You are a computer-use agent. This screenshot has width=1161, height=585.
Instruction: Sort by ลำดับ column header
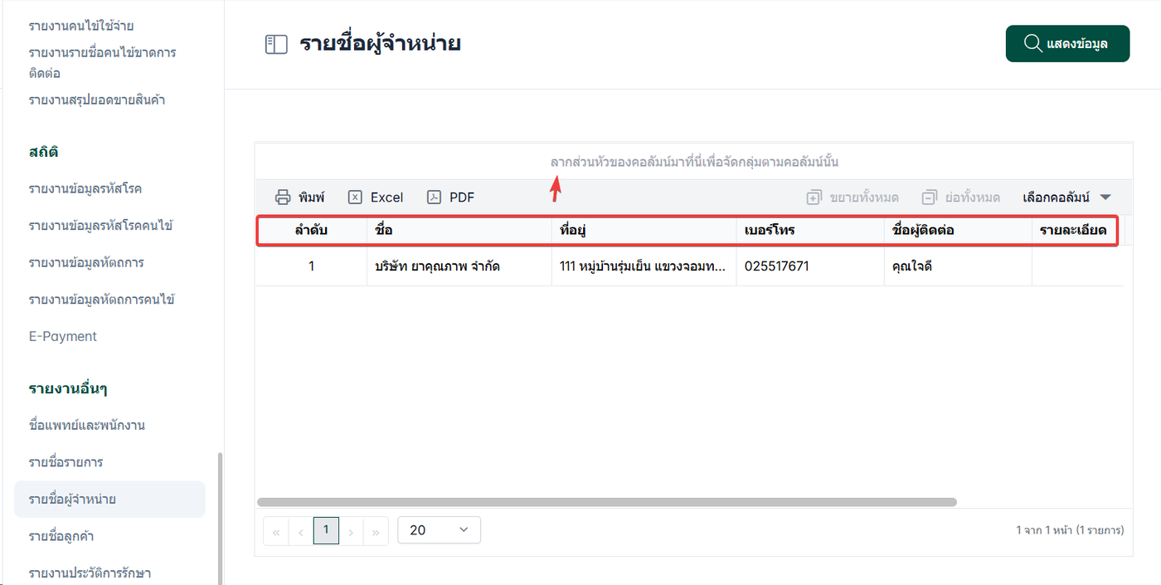311,231
